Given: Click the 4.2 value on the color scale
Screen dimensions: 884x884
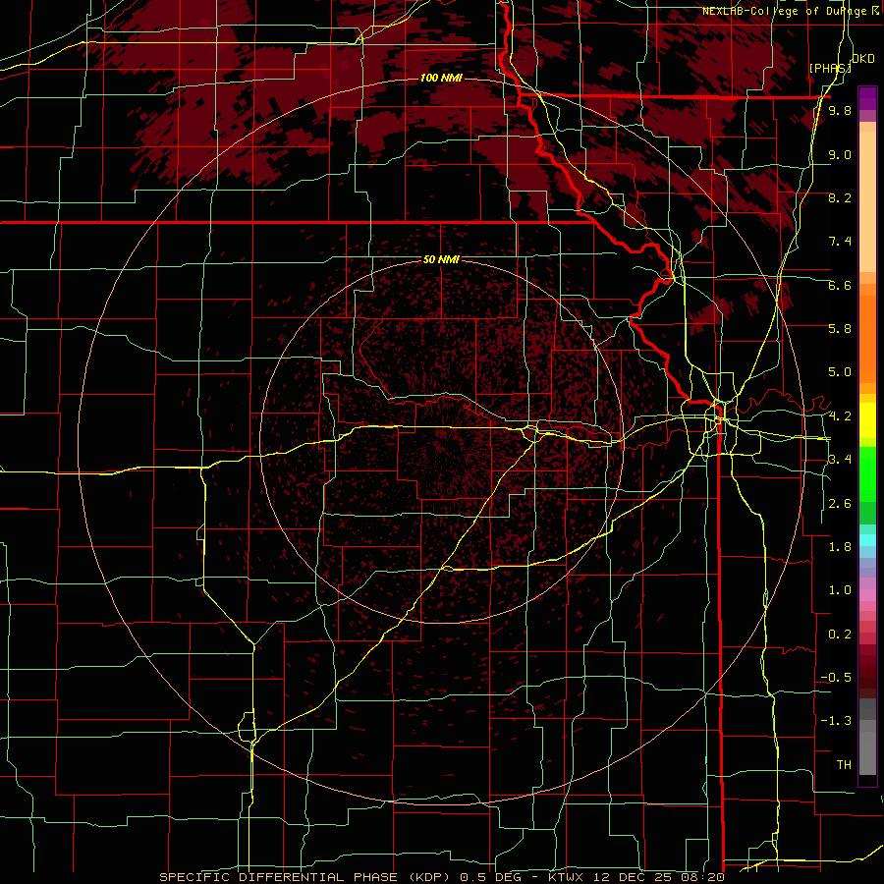Looking at the screenshot, I should pos(840,416).
